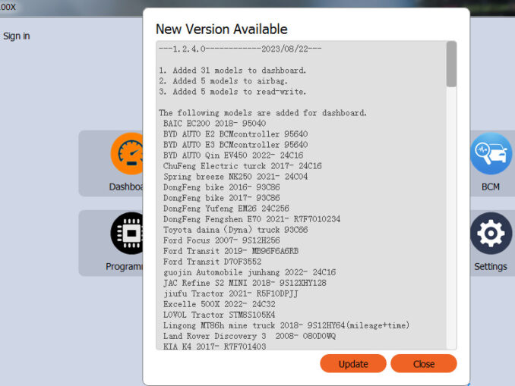Click the scrollbar track below the thumb
The width and height of the screenshot is (515, 386).
pos(451,228)
